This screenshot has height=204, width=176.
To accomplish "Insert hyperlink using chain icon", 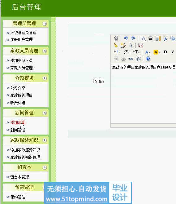I will (x=131, y=59).
